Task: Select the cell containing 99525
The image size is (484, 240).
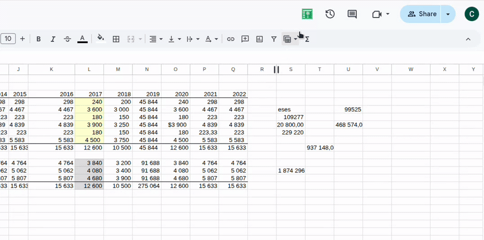Action: pyautogui.click(x=348, y=109)
